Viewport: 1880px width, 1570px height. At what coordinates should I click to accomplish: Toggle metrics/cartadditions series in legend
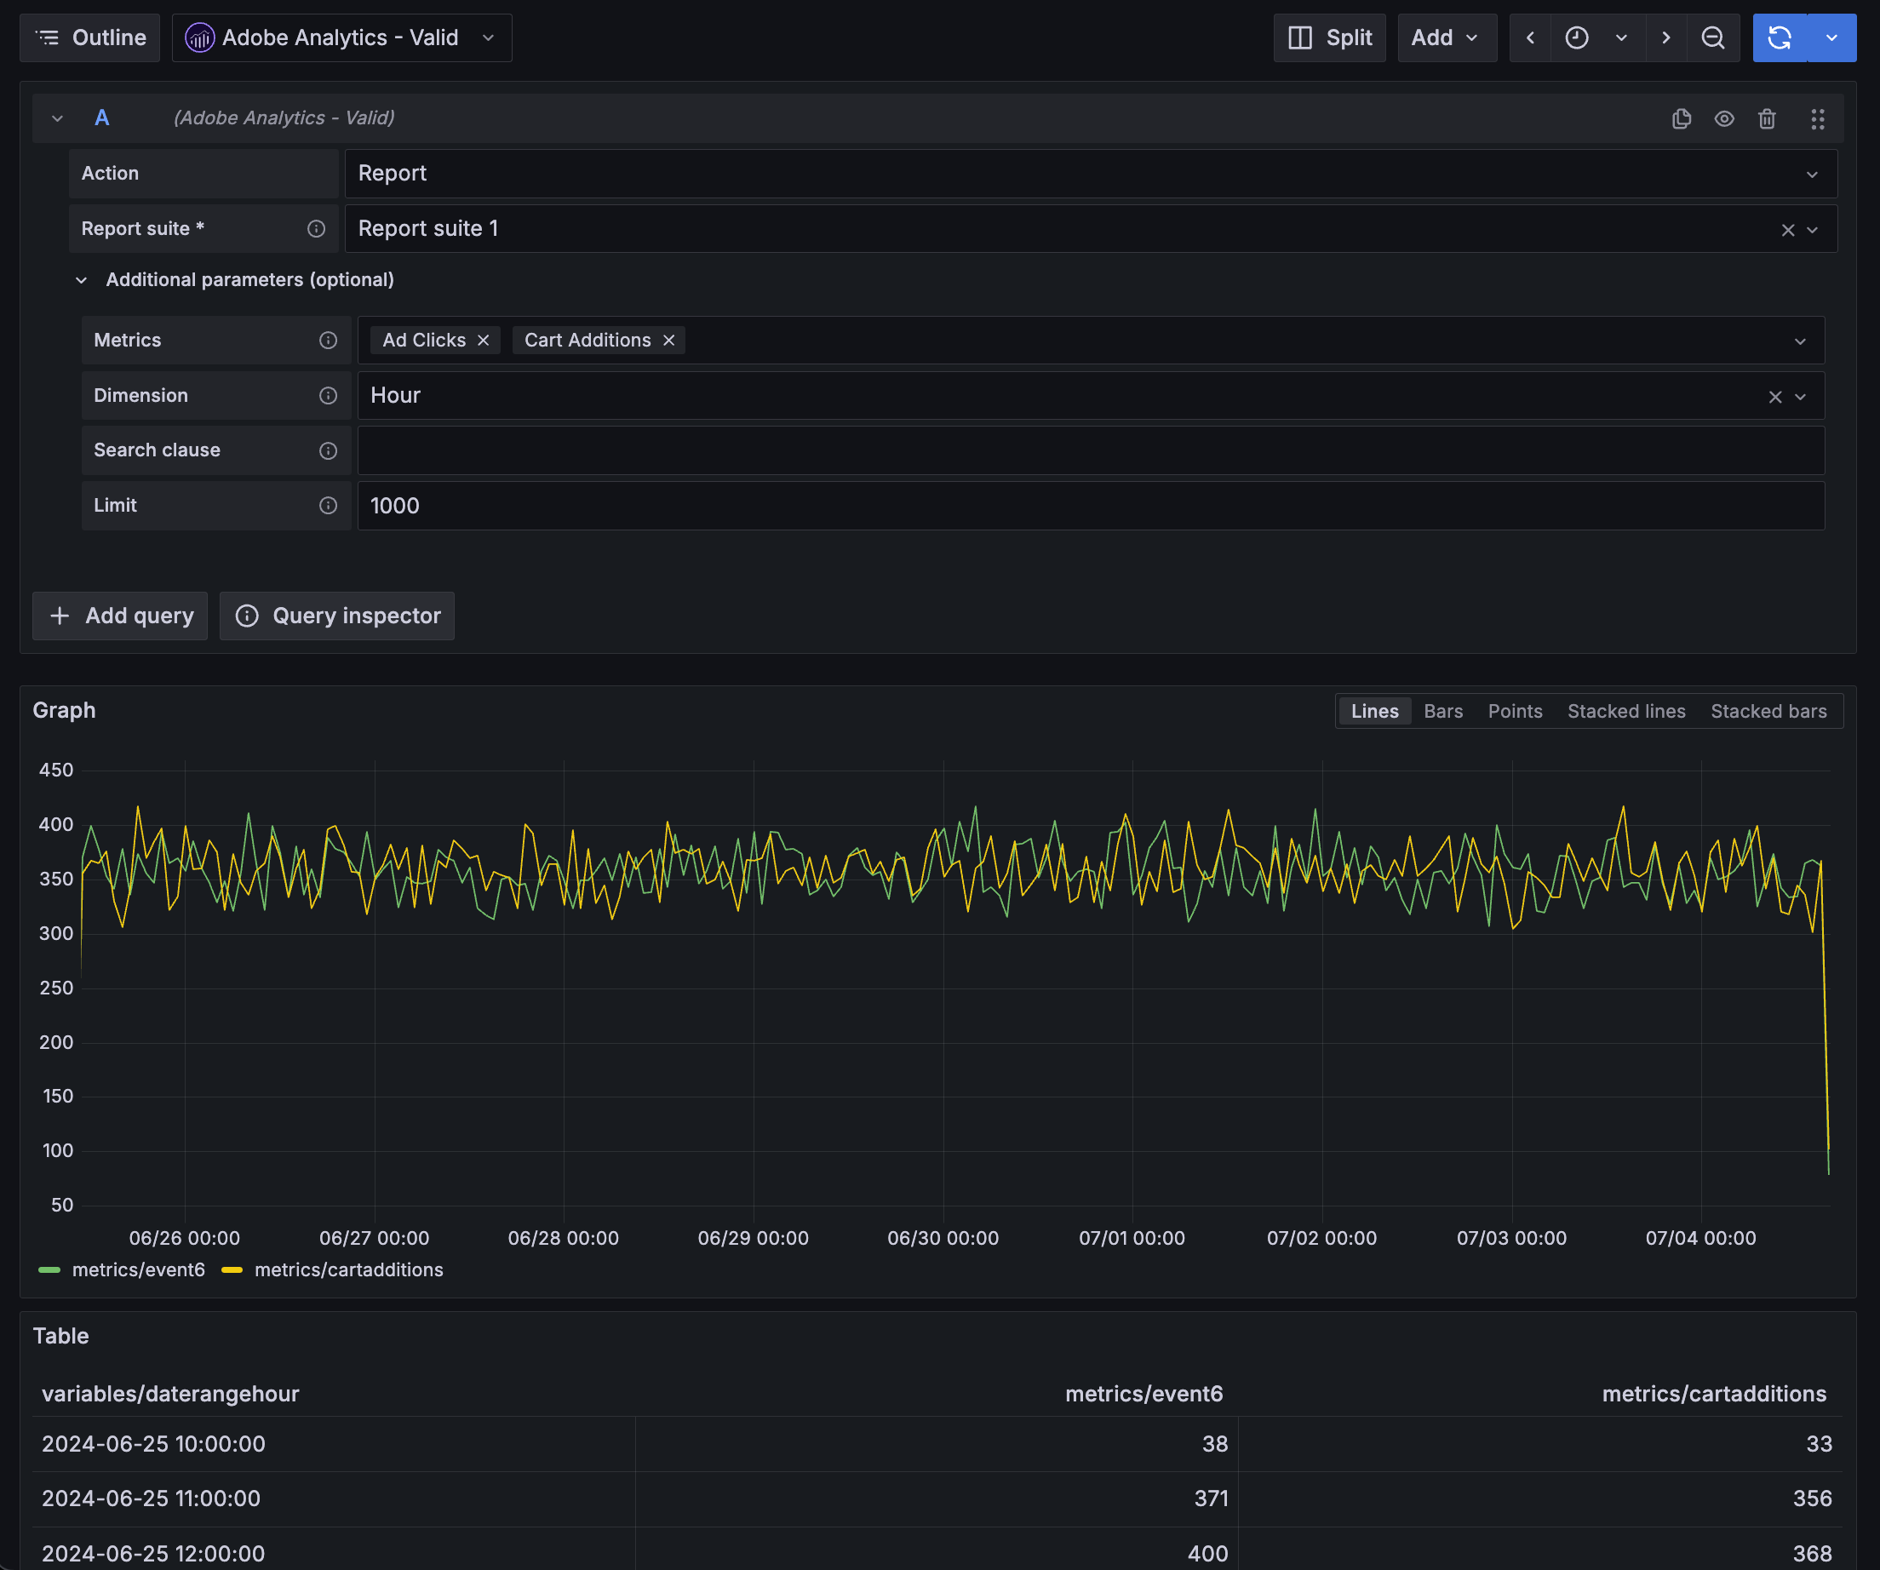(347, 1269)
